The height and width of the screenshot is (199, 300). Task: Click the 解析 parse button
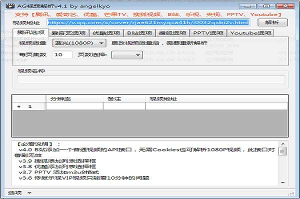[272, 22]
